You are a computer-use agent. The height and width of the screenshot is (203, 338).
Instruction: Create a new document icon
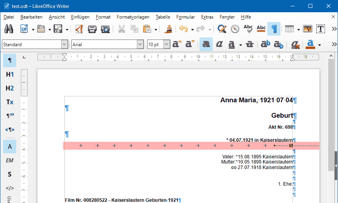(x=24, y=29)
